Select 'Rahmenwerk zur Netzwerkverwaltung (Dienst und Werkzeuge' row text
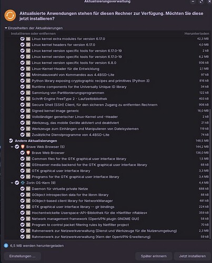 click(x=104, y=231)
